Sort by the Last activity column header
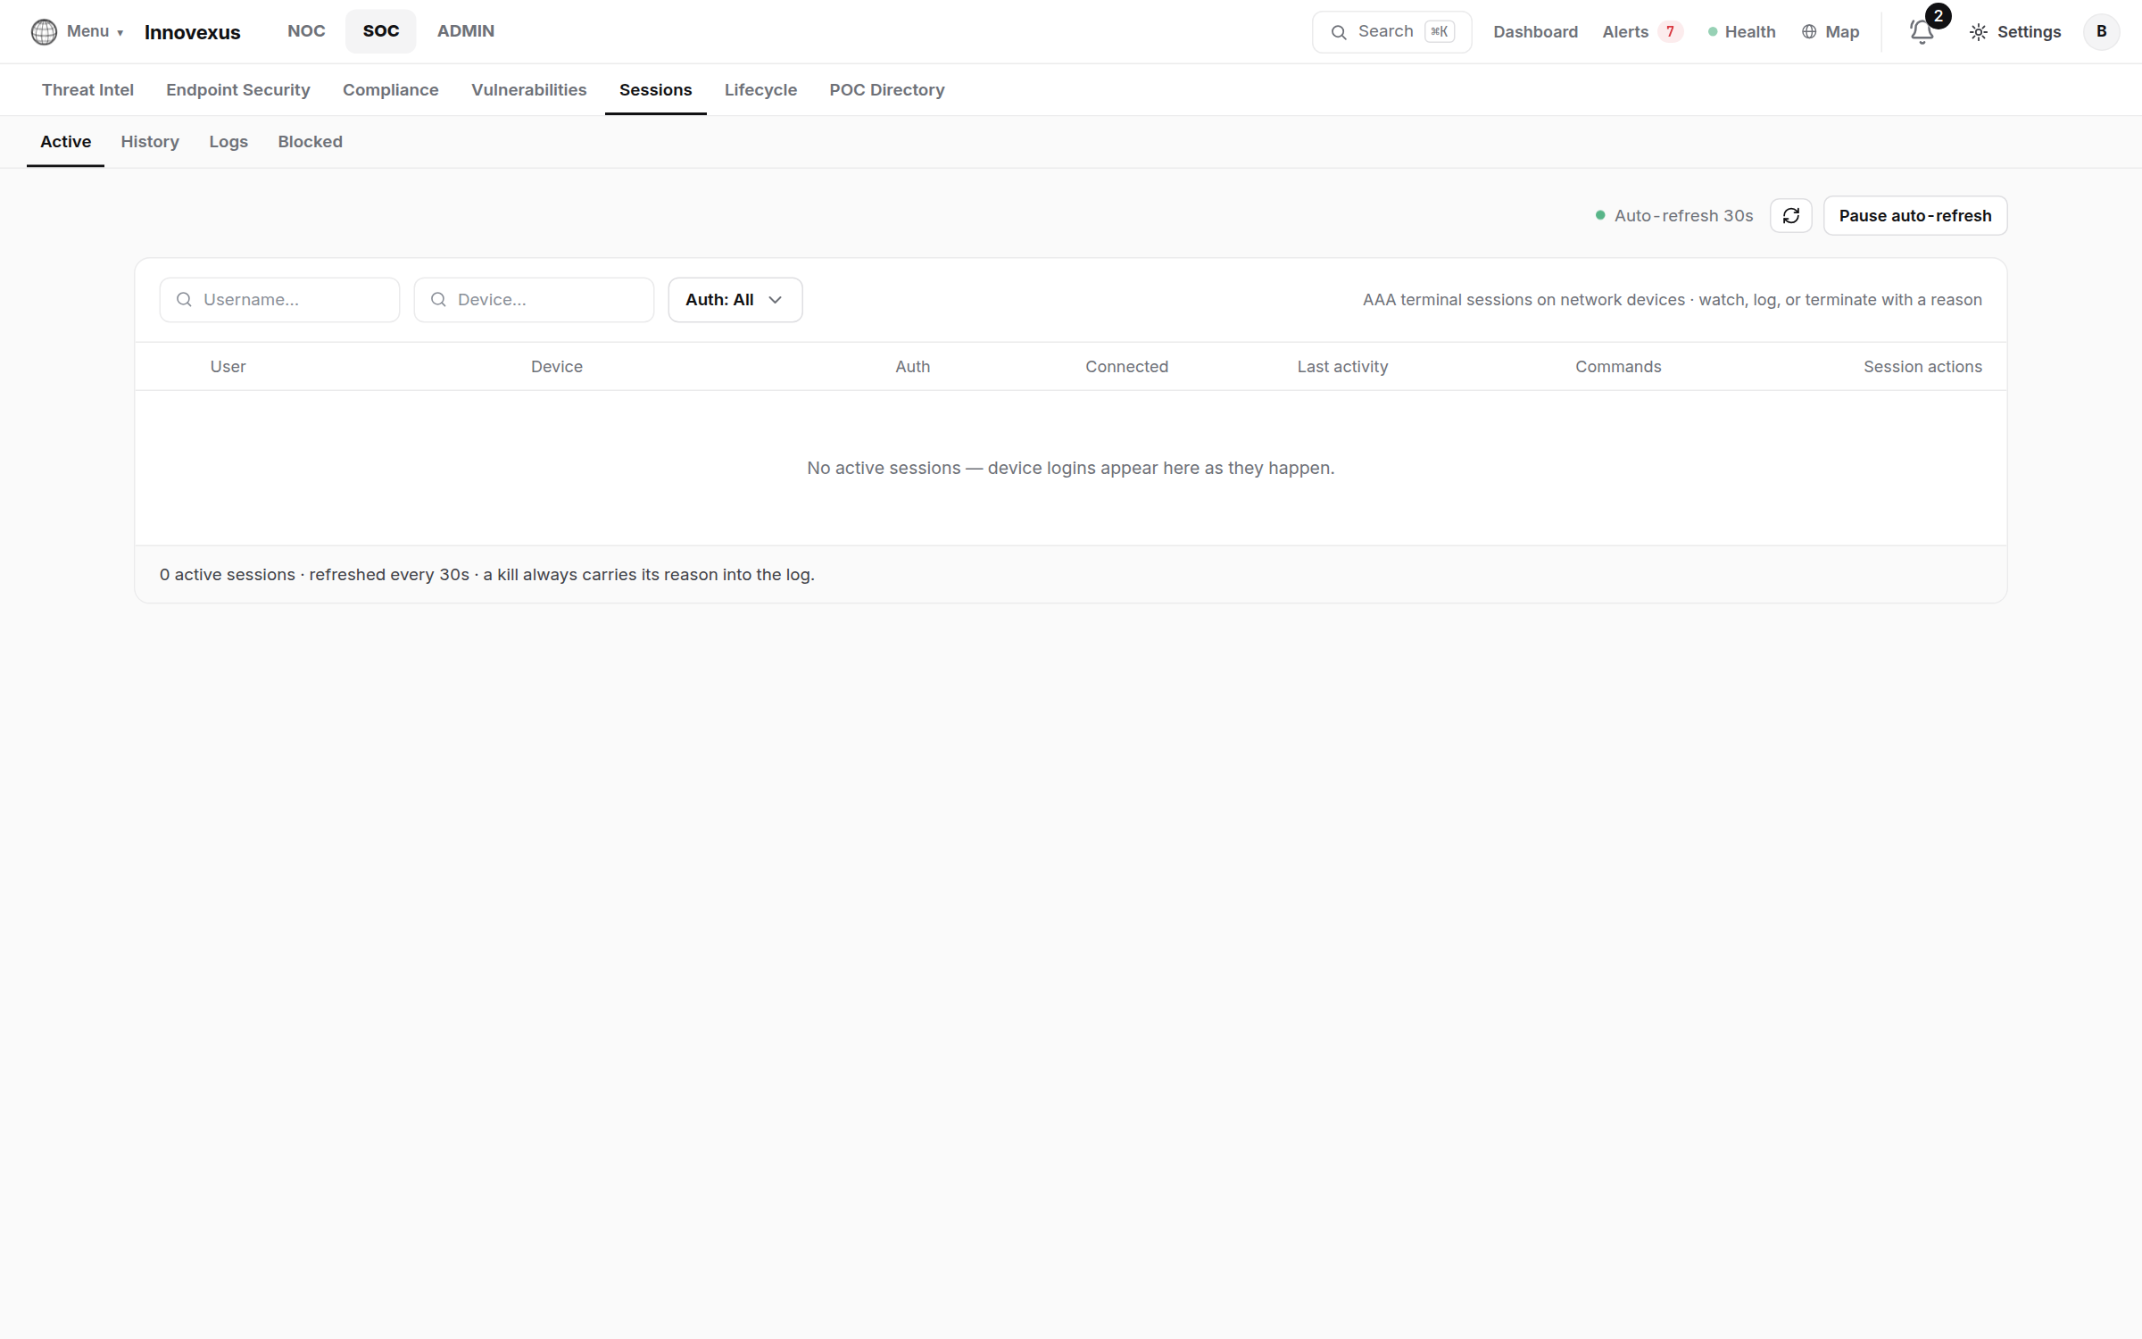This screenshot has height=1339, width=2142. [x=1342, y=367]
